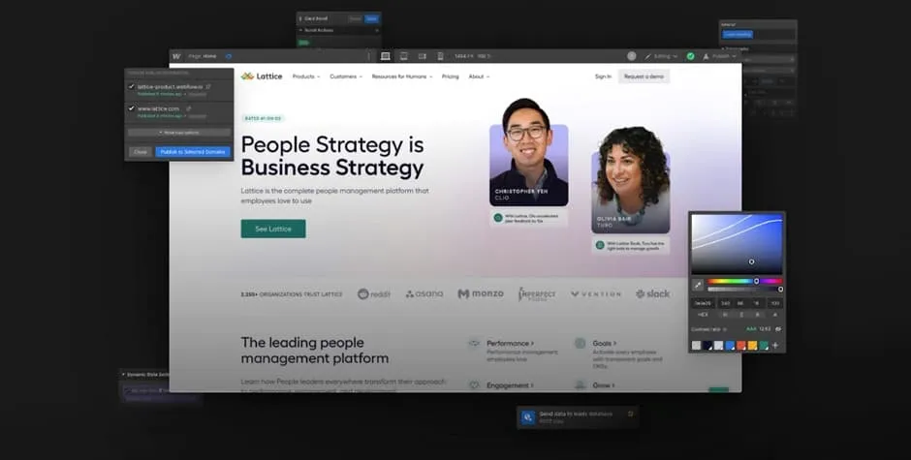This screenshot has width=911, height=460.
Task: Open the three-dot menu in the top bar
Action: (x=368, y=56)
